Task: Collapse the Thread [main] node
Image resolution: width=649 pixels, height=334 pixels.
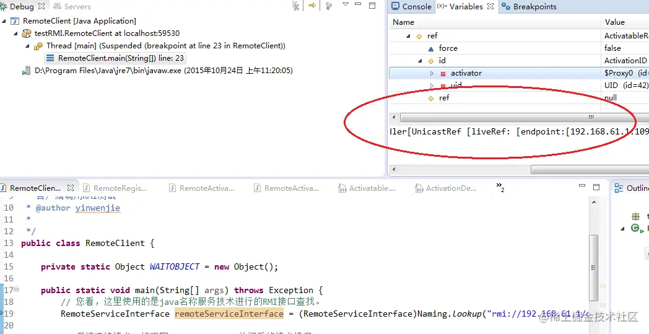Action: (x=28, y=46)
